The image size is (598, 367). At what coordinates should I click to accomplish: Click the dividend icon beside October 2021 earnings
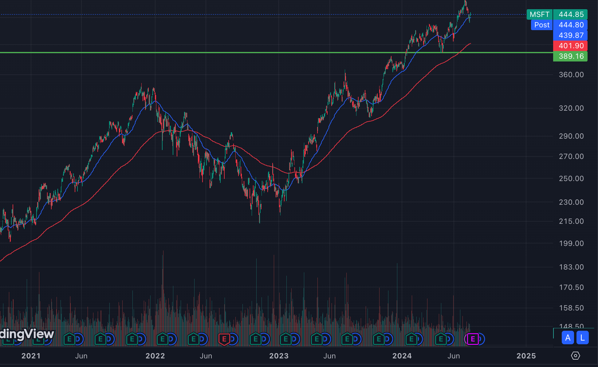tap(140, 339)
